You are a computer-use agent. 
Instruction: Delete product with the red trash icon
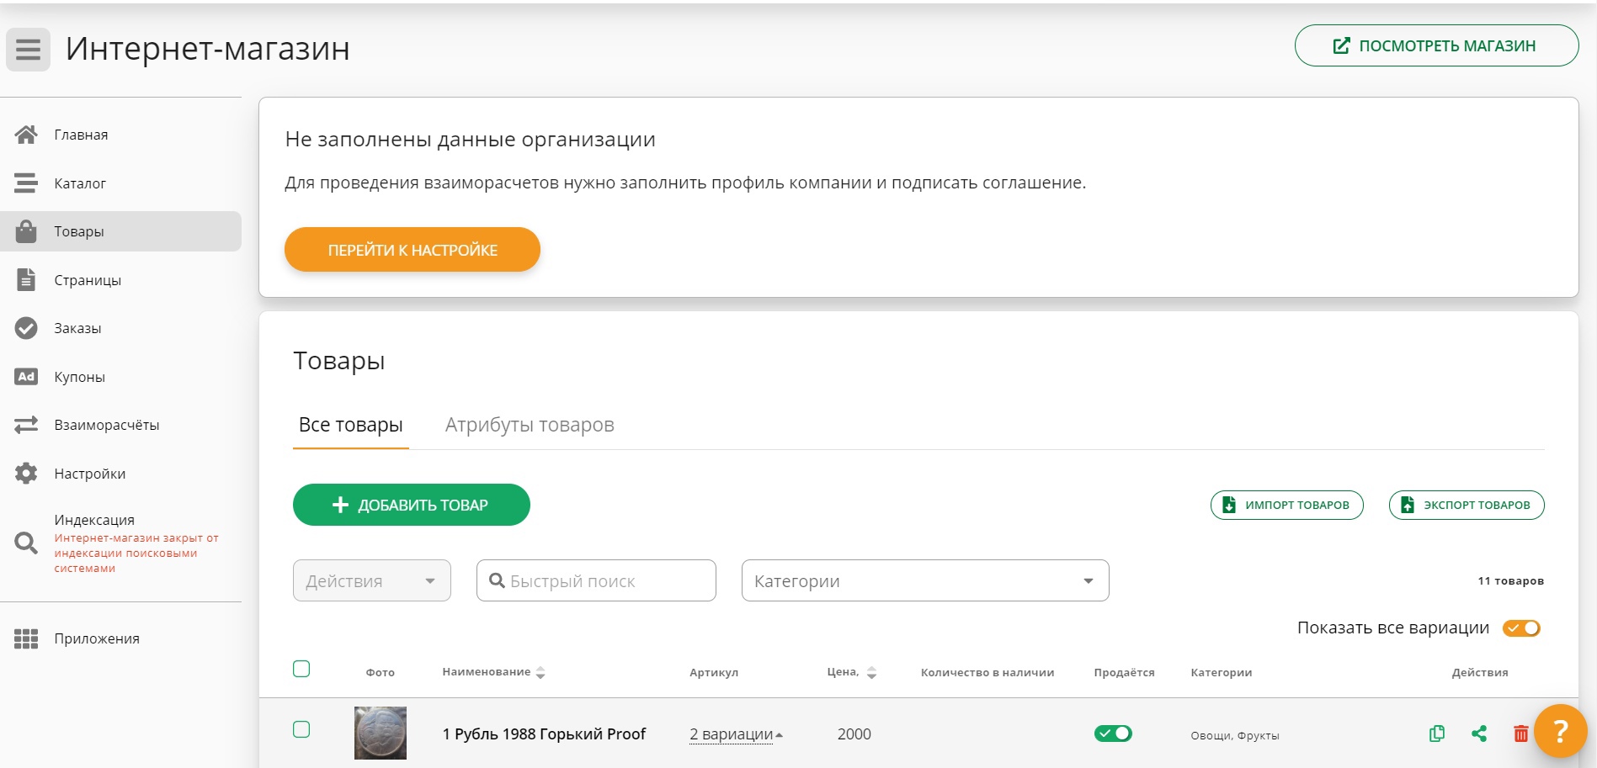[x=1520, y=734]
